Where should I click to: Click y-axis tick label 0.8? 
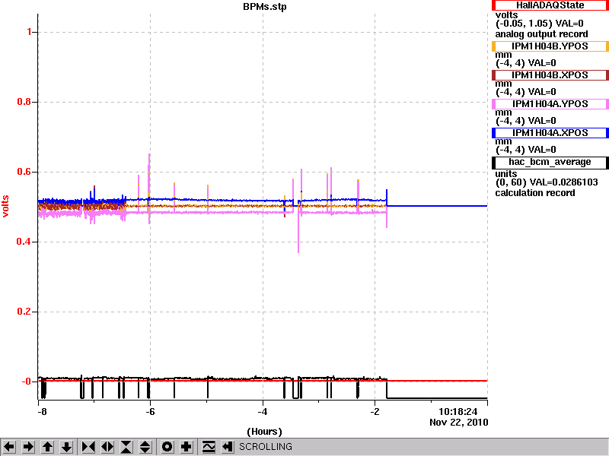(x=24, y=102)
